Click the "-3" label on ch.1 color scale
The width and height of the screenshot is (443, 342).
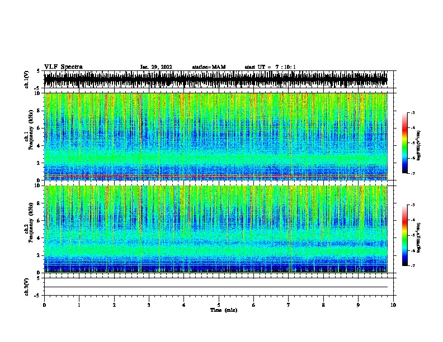click(x=413, y=112)
